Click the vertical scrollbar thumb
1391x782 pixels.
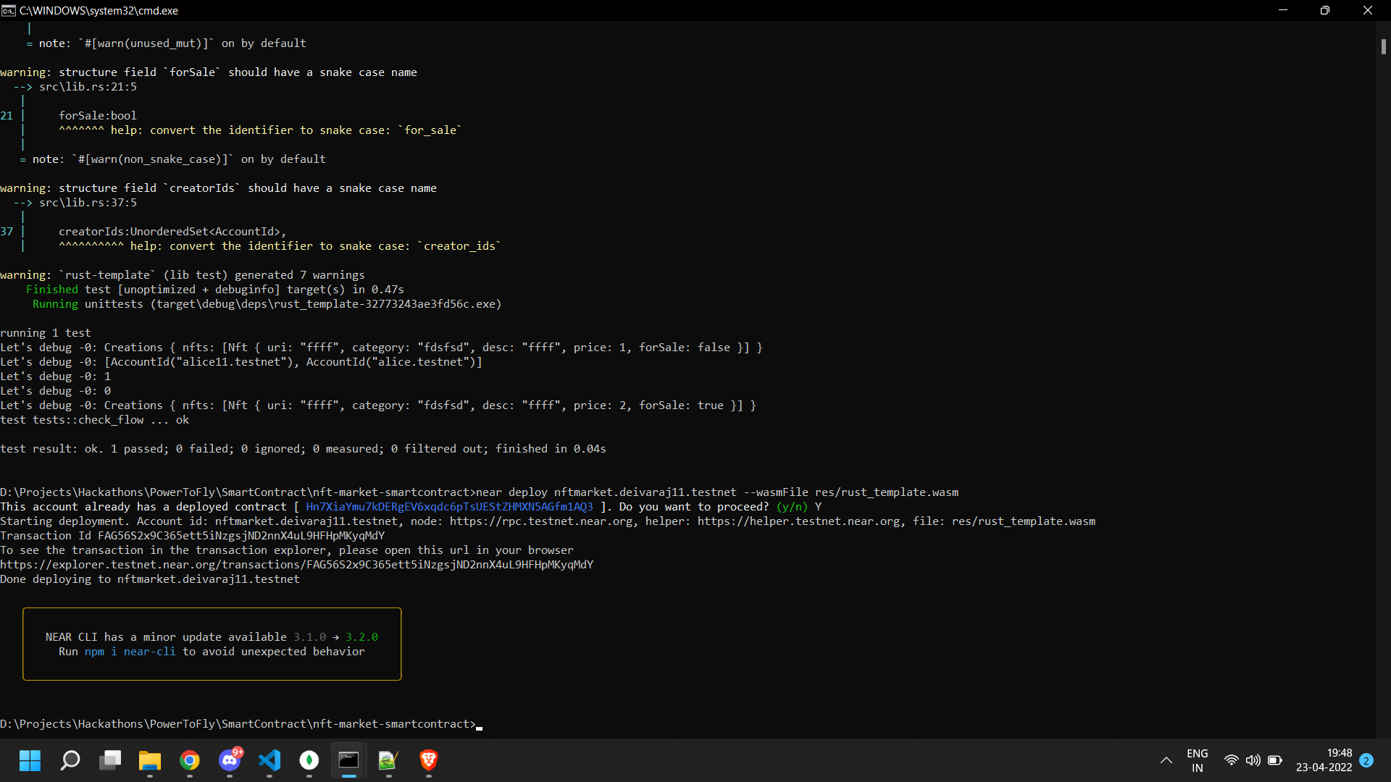pos(1383,46)
